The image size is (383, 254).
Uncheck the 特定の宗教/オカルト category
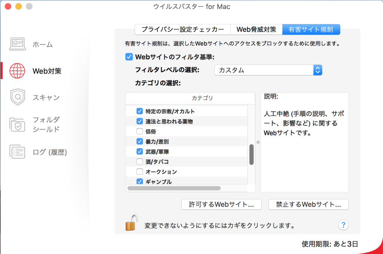point(140,111)
